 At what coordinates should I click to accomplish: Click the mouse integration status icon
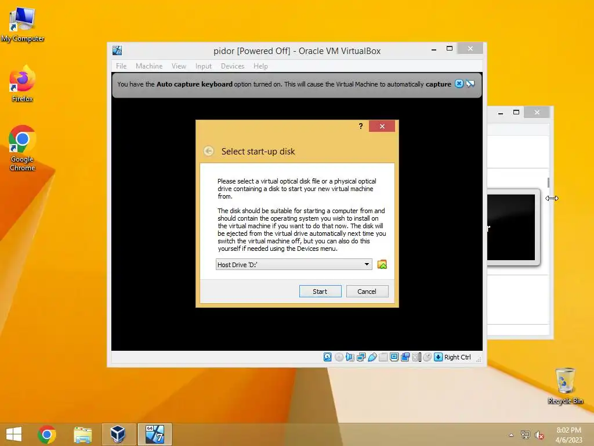click(x=428, y=357)
